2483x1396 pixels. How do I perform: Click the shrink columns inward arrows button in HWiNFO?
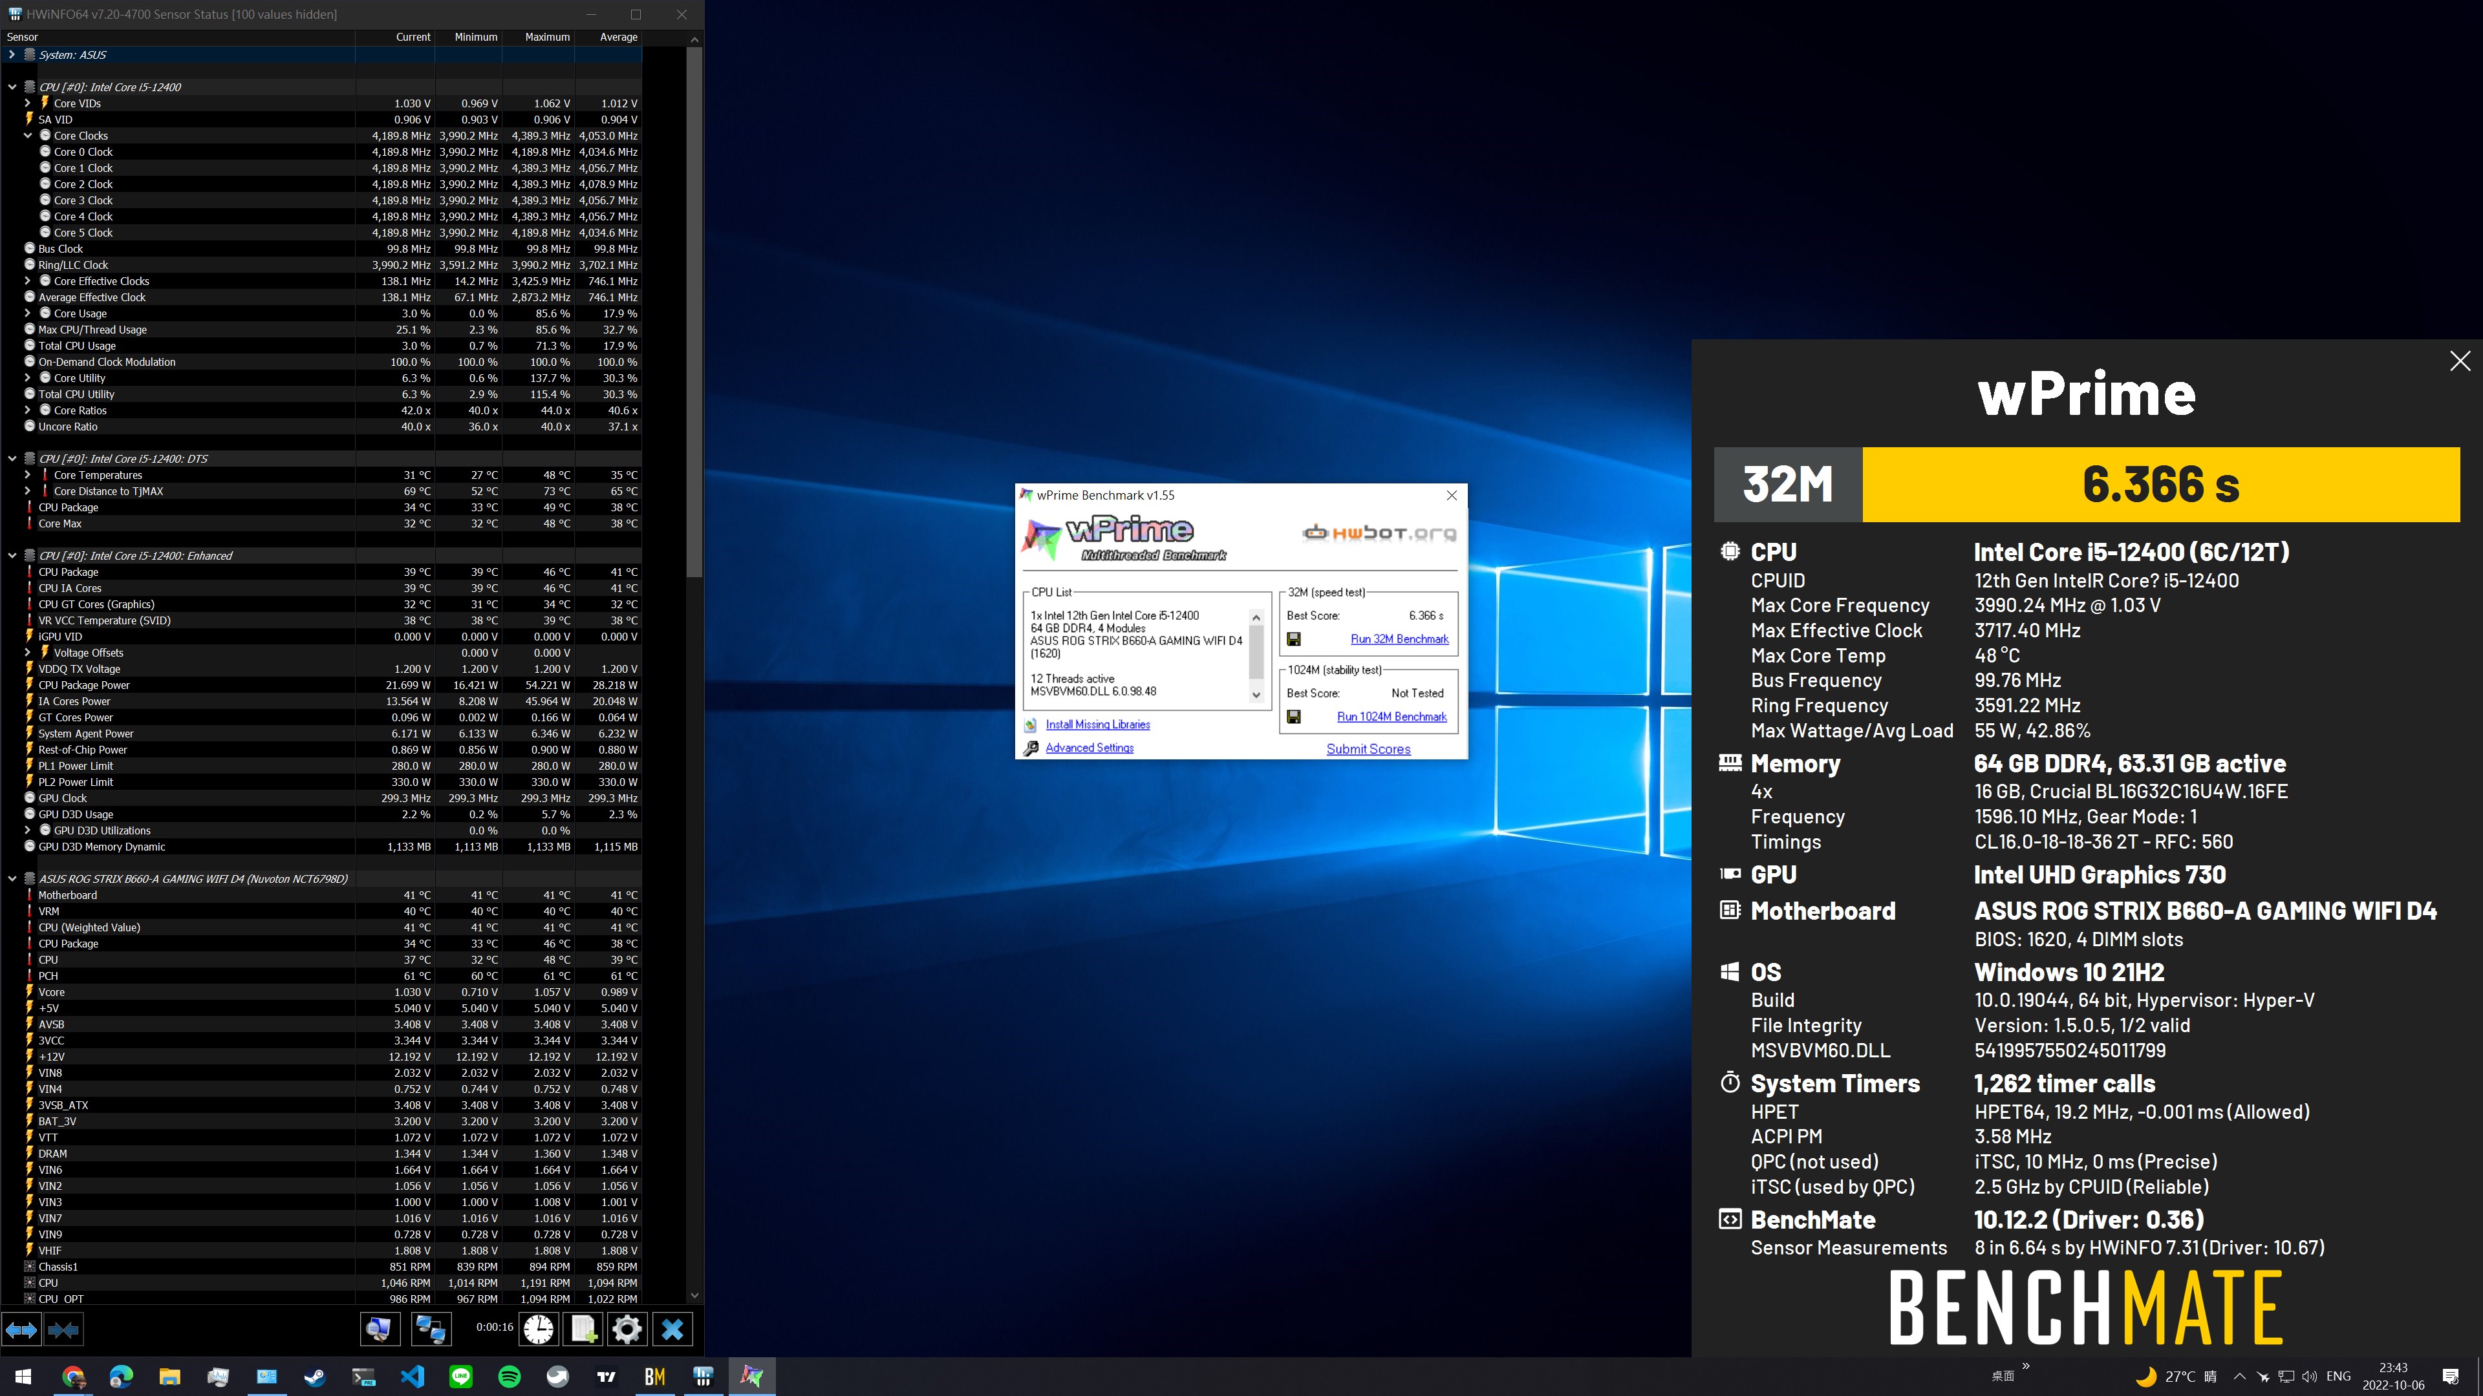tap(63, 1329)
